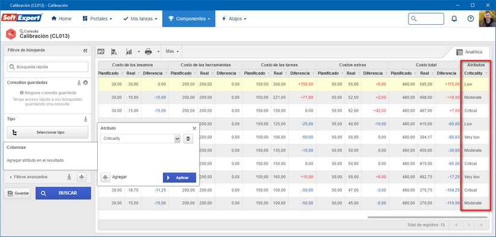The image size is (496, 237).
Task: Go to previous page of results
Action: [x=456, y=225]
